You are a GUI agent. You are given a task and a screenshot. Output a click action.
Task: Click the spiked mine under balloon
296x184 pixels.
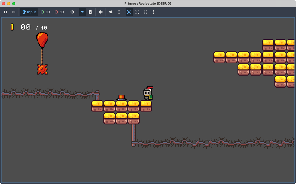42,69
